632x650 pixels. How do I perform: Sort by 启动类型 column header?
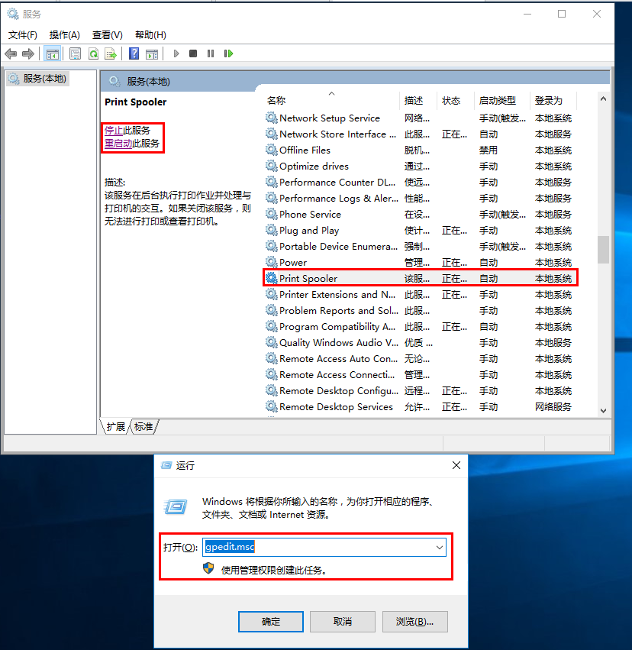498,100
